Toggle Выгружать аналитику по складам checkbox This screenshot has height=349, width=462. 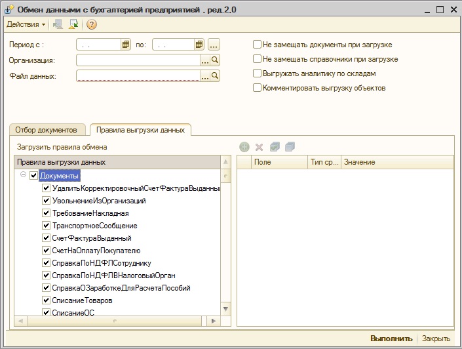coord(258,73)
